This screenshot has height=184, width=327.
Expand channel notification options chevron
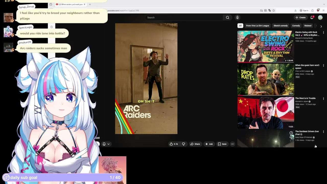point(109,144)
